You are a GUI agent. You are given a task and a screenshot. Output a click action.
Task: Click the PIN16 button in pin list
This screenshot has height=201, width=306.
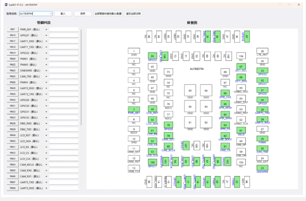coord(13,35)
